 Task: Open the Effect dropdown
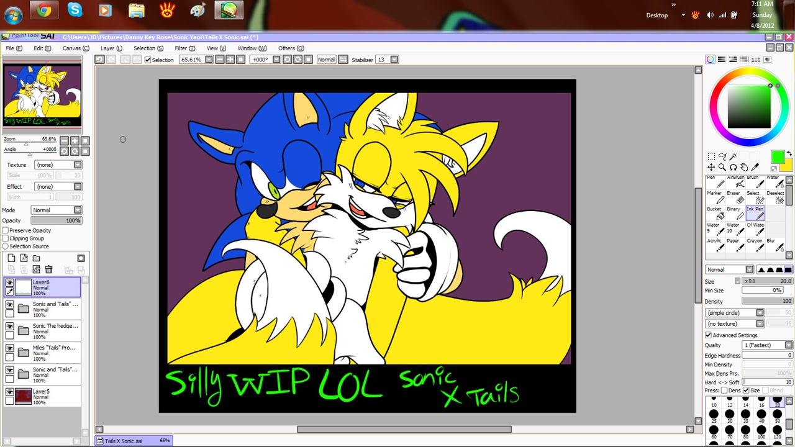(x=58, y=186)
